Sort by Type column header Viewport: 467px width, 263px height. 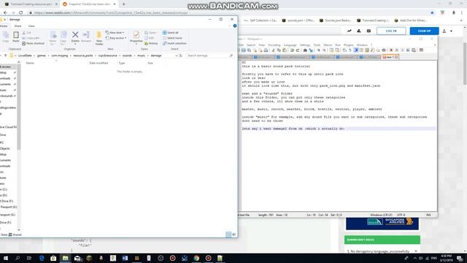[122, 63]
